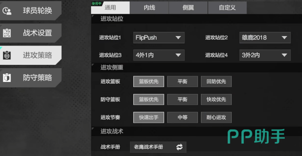Open the 侧翼 tab
This screenshot has width=302, height=156.
tap(188, 8)
